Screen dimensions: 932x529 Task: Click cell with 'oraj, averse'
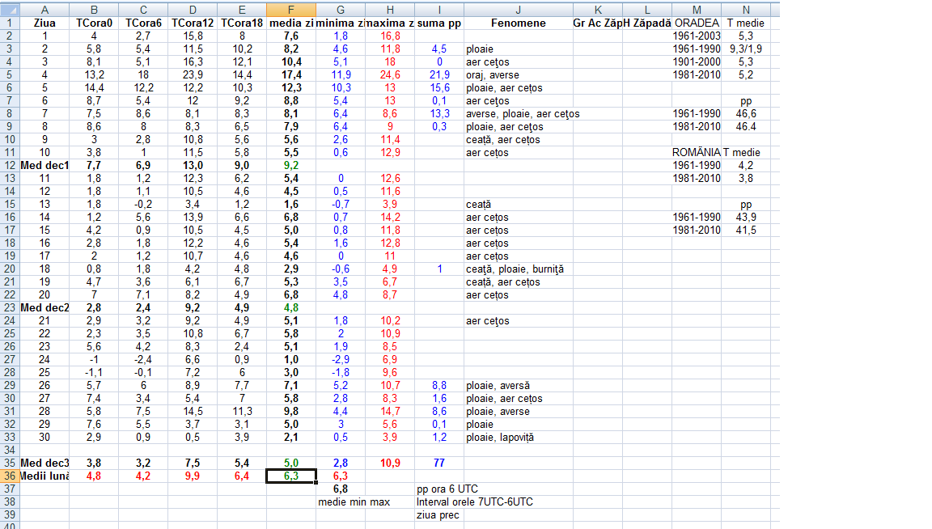(x=519, y=75)
